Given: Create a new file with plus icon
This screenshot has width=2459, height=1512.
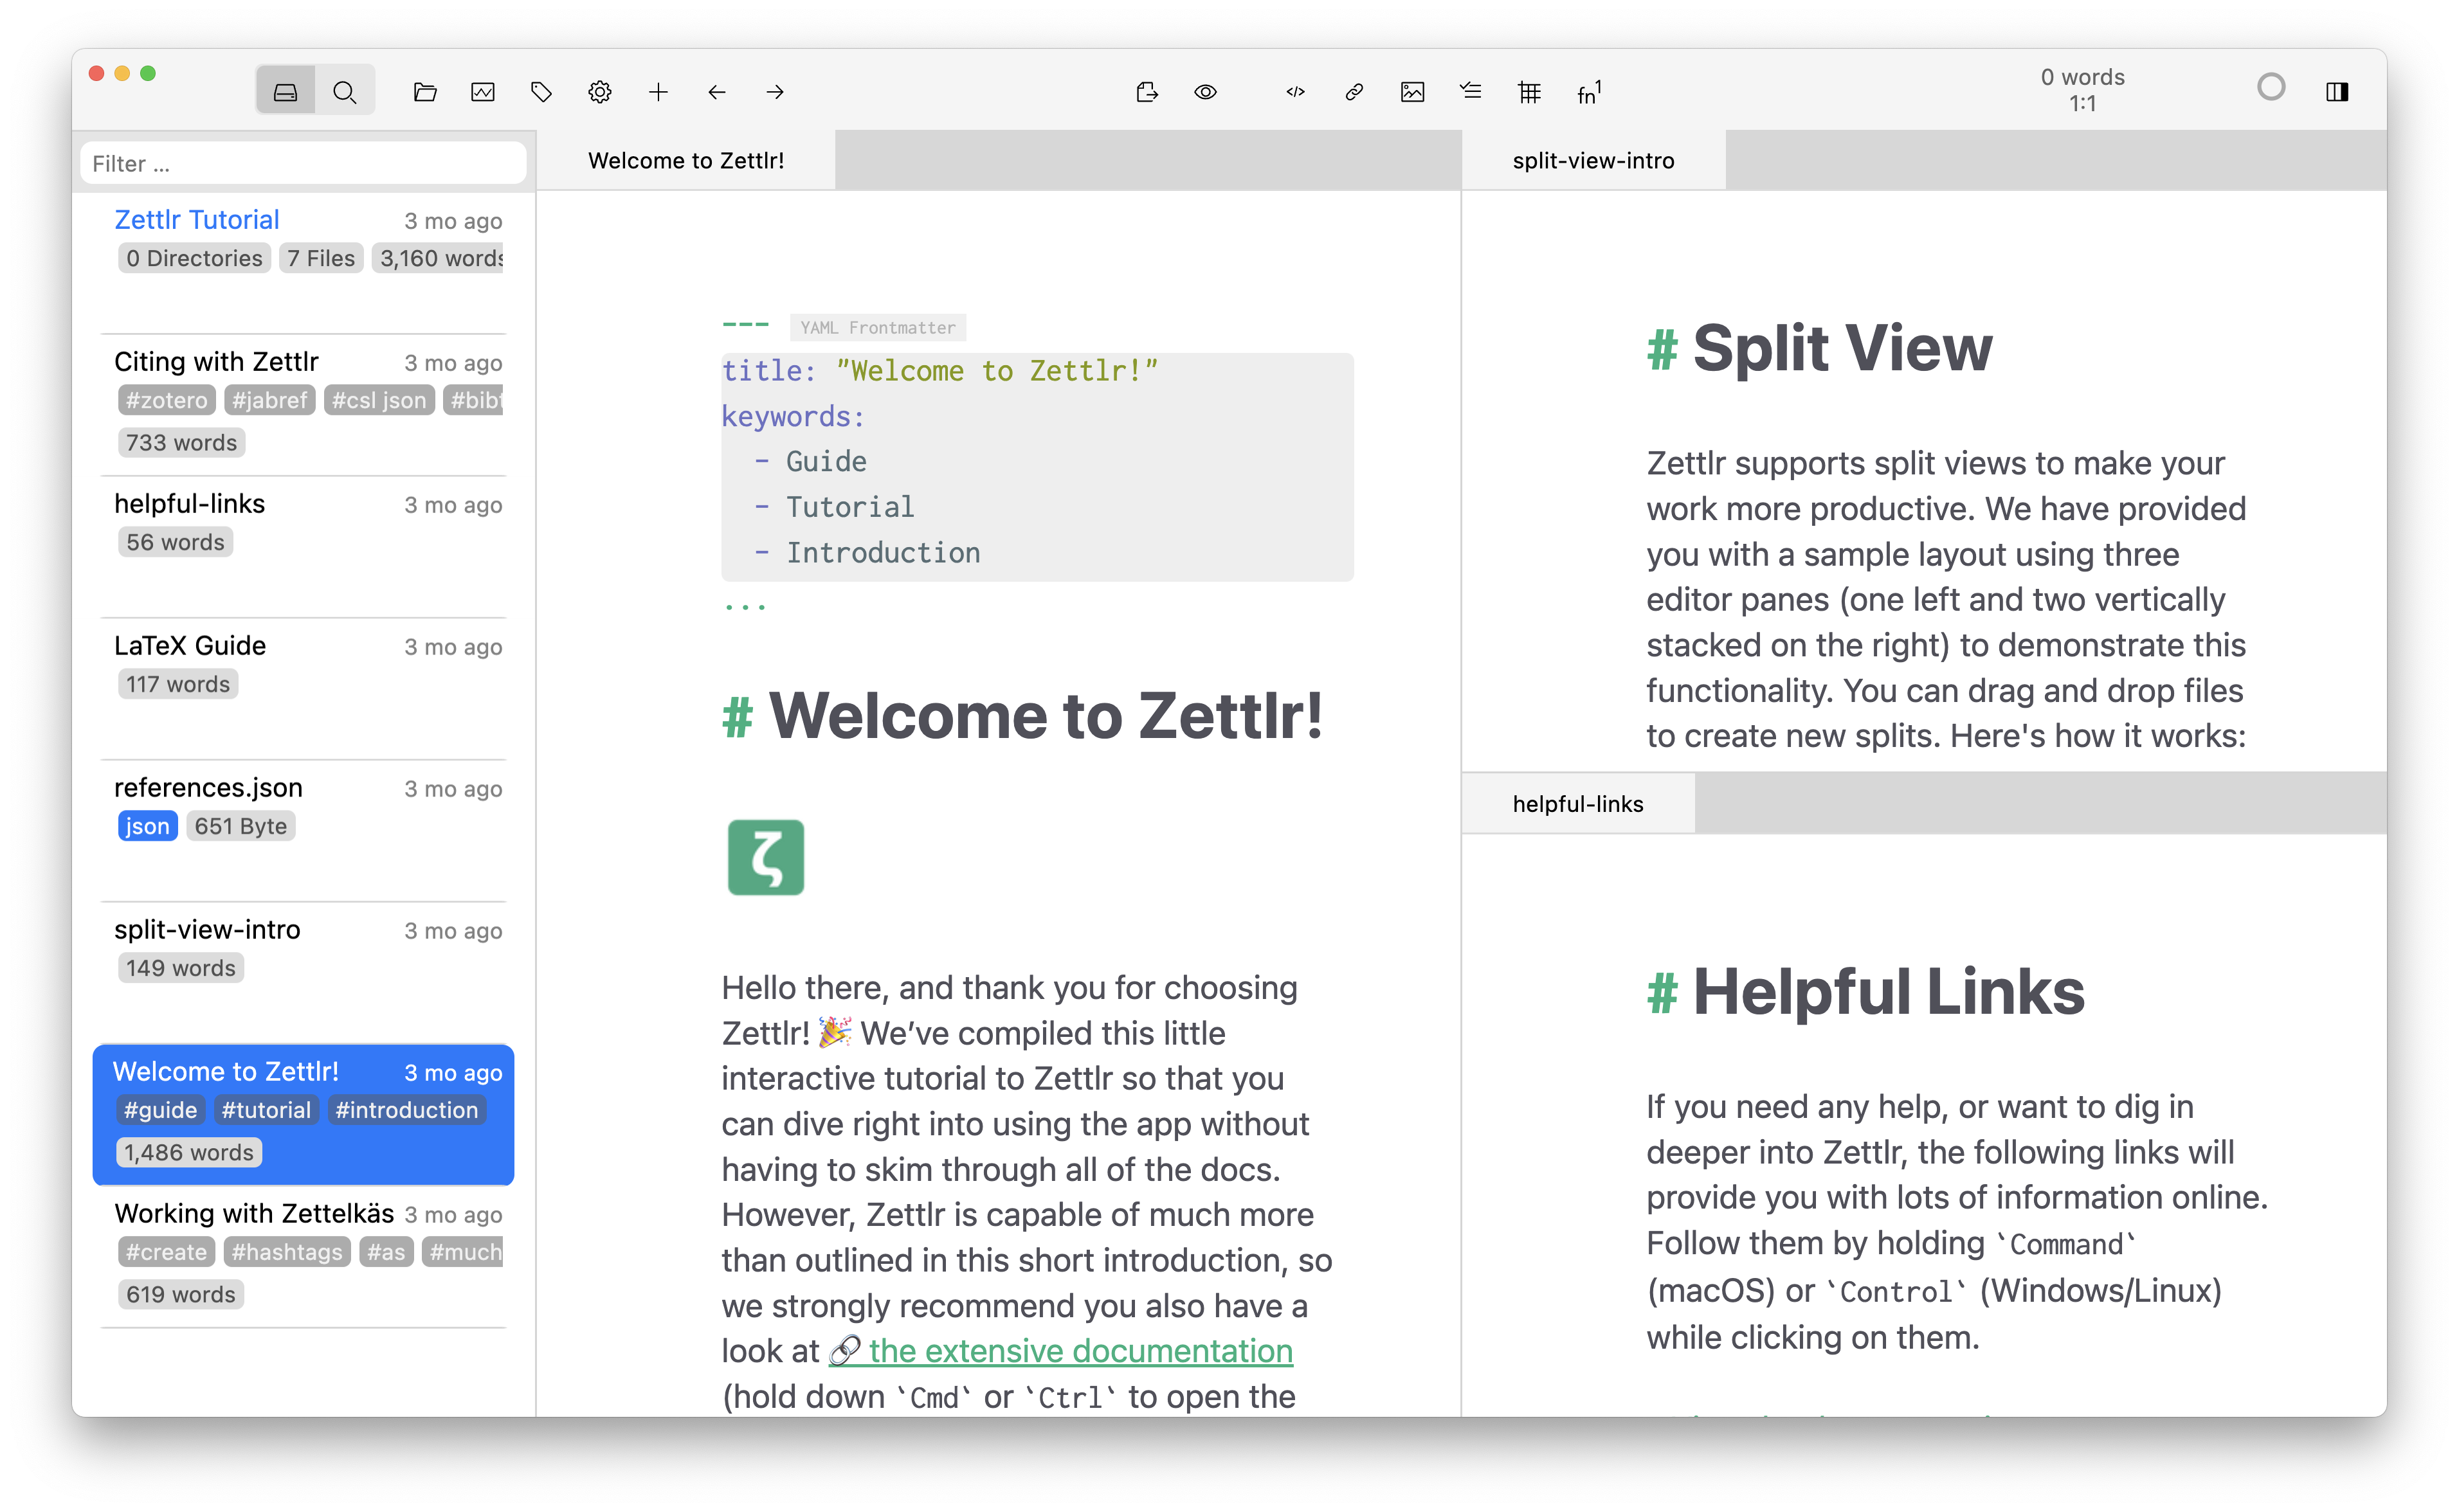Looking at the screenshot, I should [x=658, y=92].
